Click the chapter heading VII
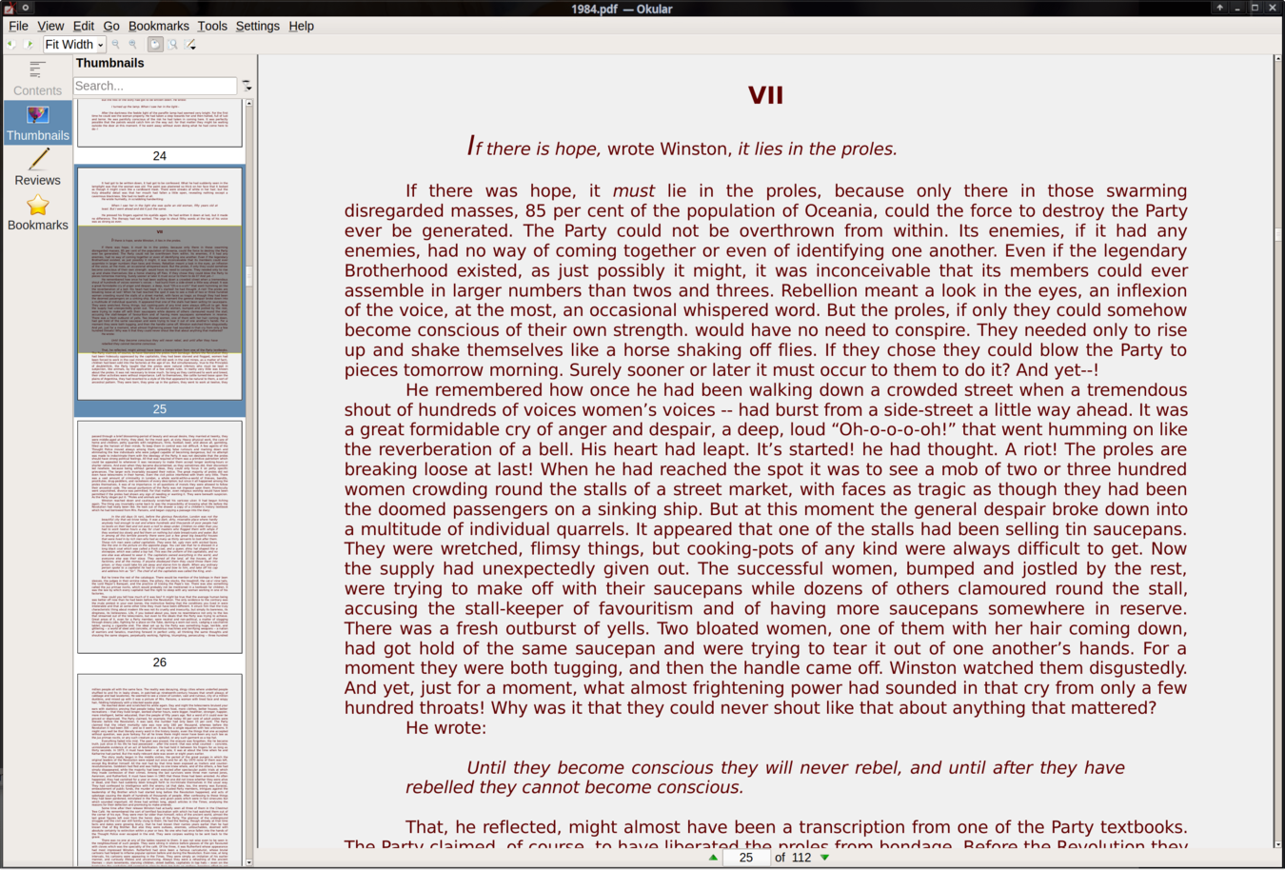This screenshot has width=1285, height=870. point(765,95)
